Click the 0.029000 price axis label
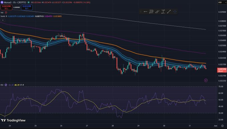227x129 pixels. (222, 12)
